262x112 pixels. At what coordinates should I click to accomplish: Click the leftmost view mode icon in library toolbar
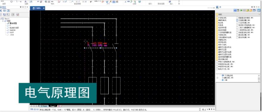click(235, 10)
